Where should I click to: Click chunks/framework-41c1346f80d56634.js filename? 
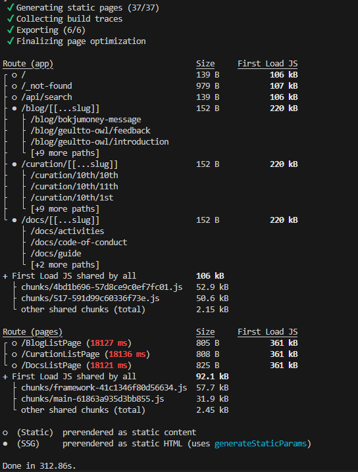pyautogui.click(x=104, y=388)
